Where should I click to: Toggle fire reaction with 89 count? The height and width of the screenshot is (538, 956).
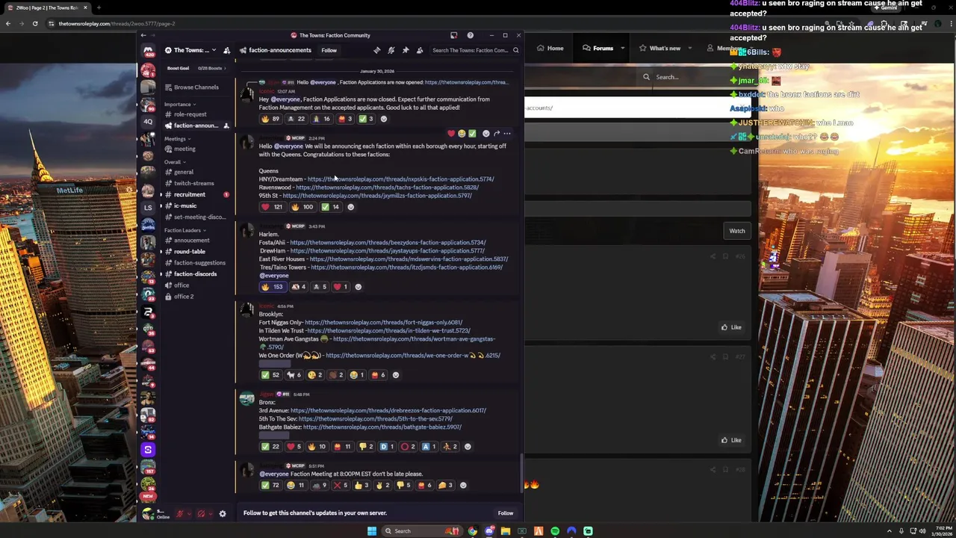270,119
